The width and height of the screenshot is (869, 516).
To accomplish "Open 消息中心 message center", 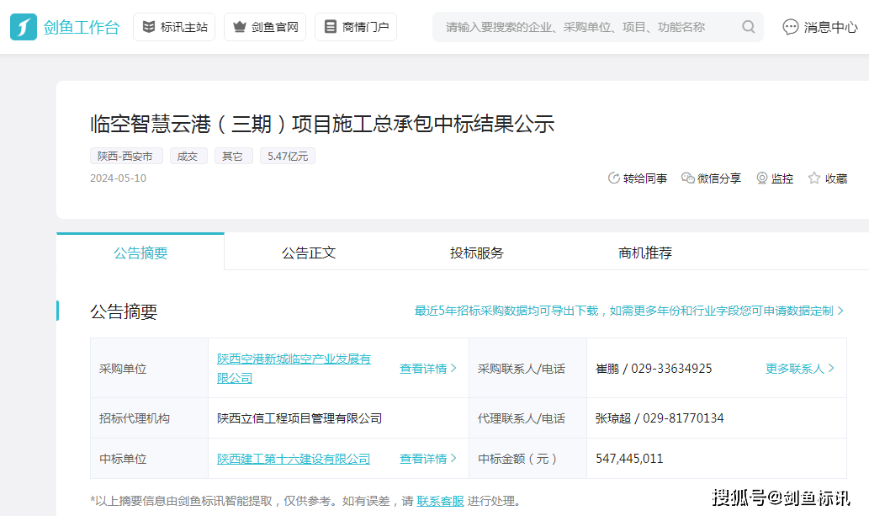I will tap(819, 27).
